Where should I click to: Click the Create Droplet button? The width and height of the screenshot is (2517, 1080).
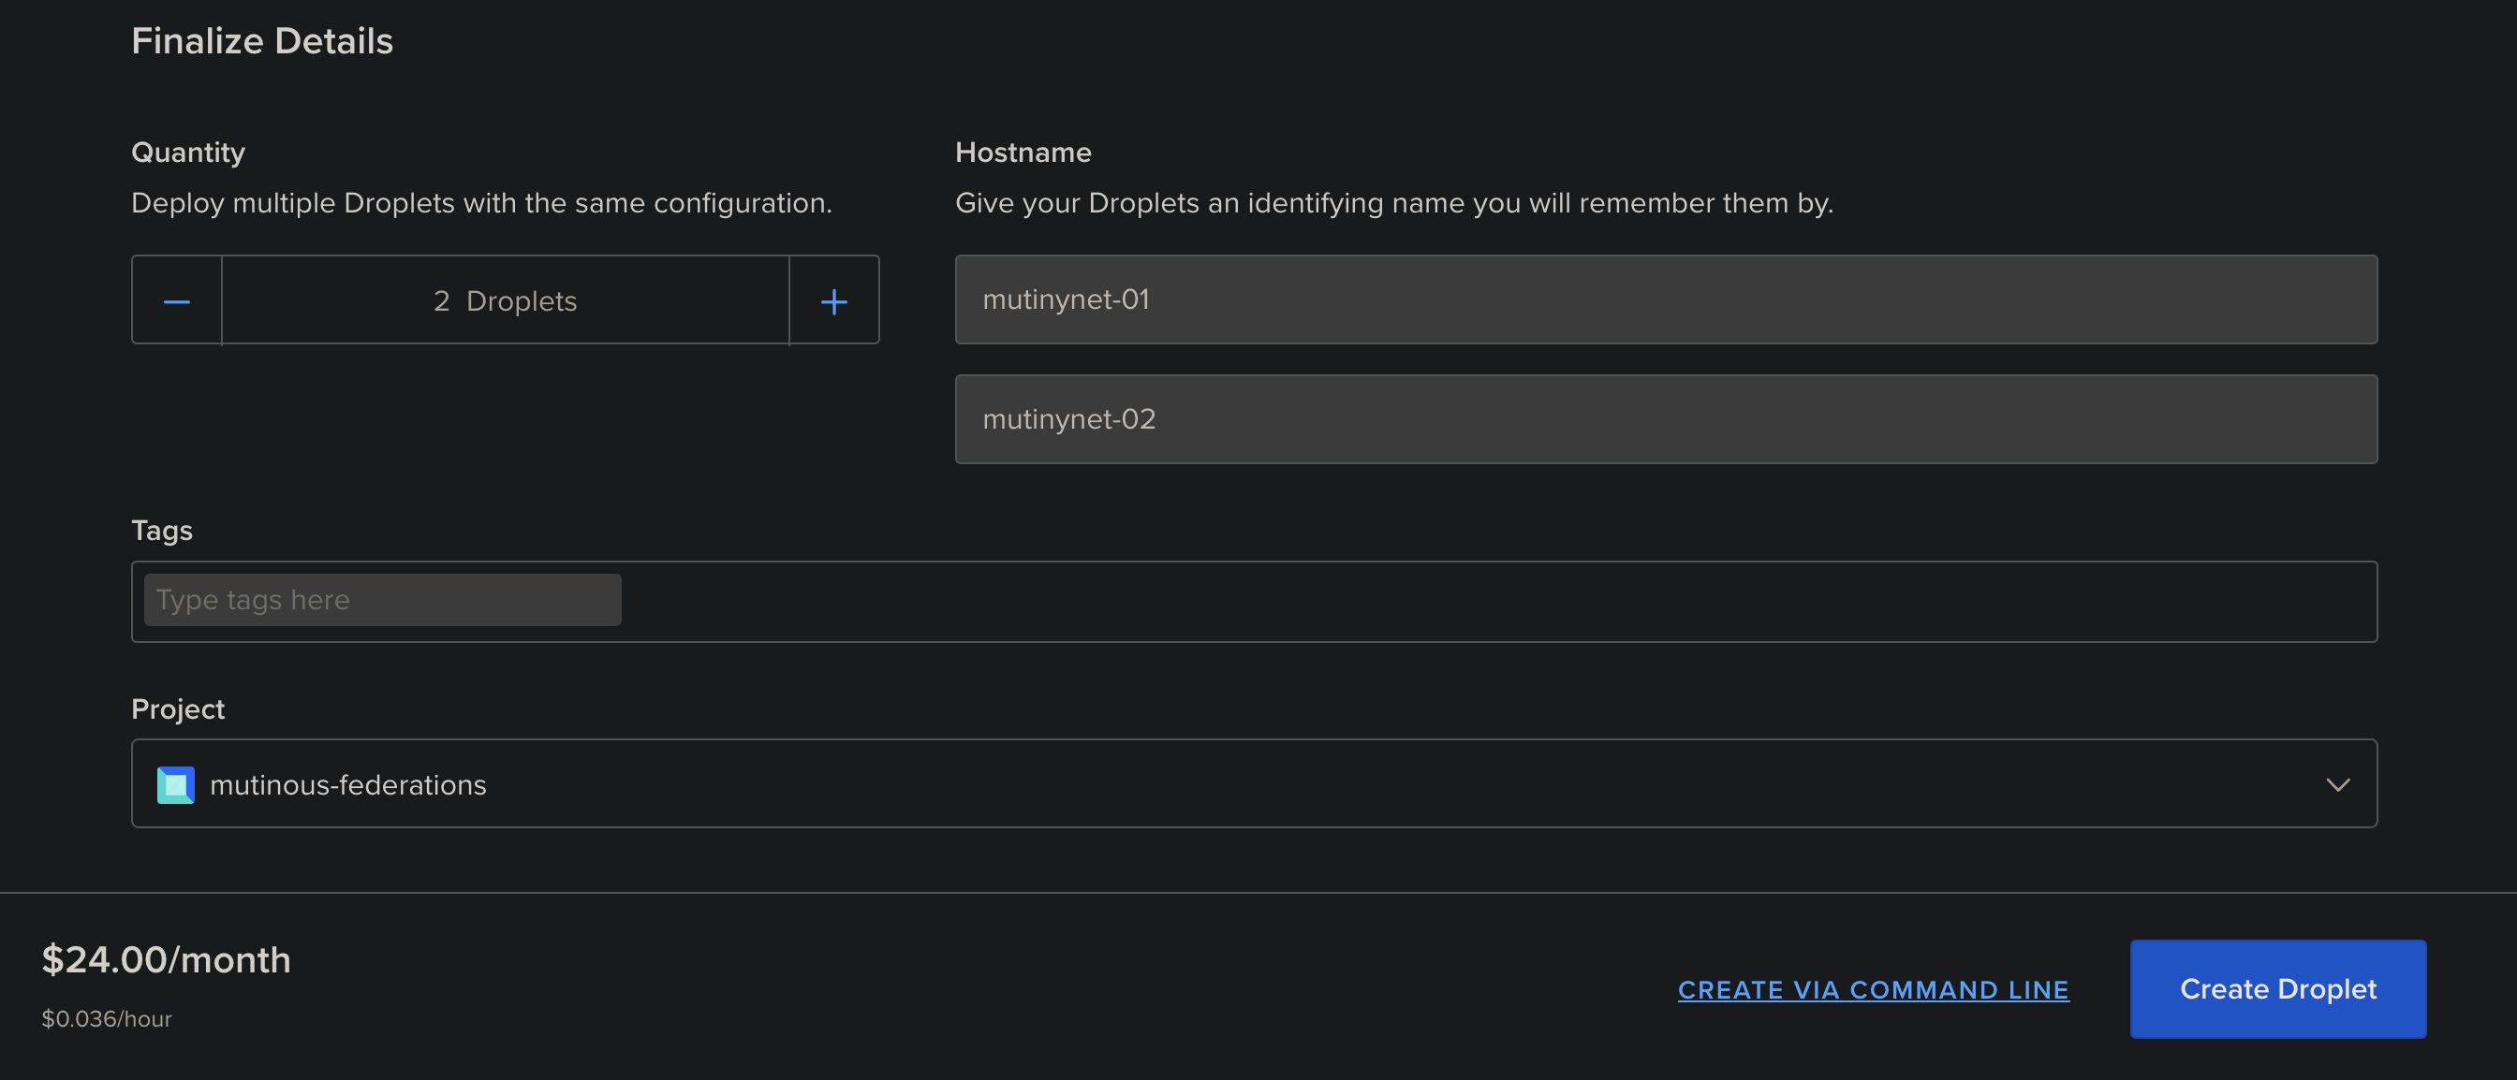click(2277, 988)
